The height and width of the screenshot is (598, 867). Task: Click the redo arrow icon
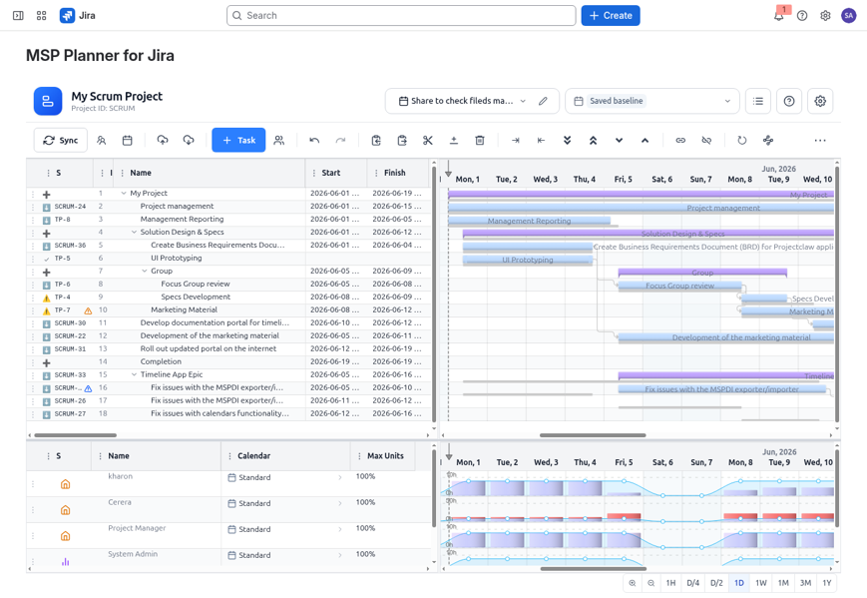340,141
